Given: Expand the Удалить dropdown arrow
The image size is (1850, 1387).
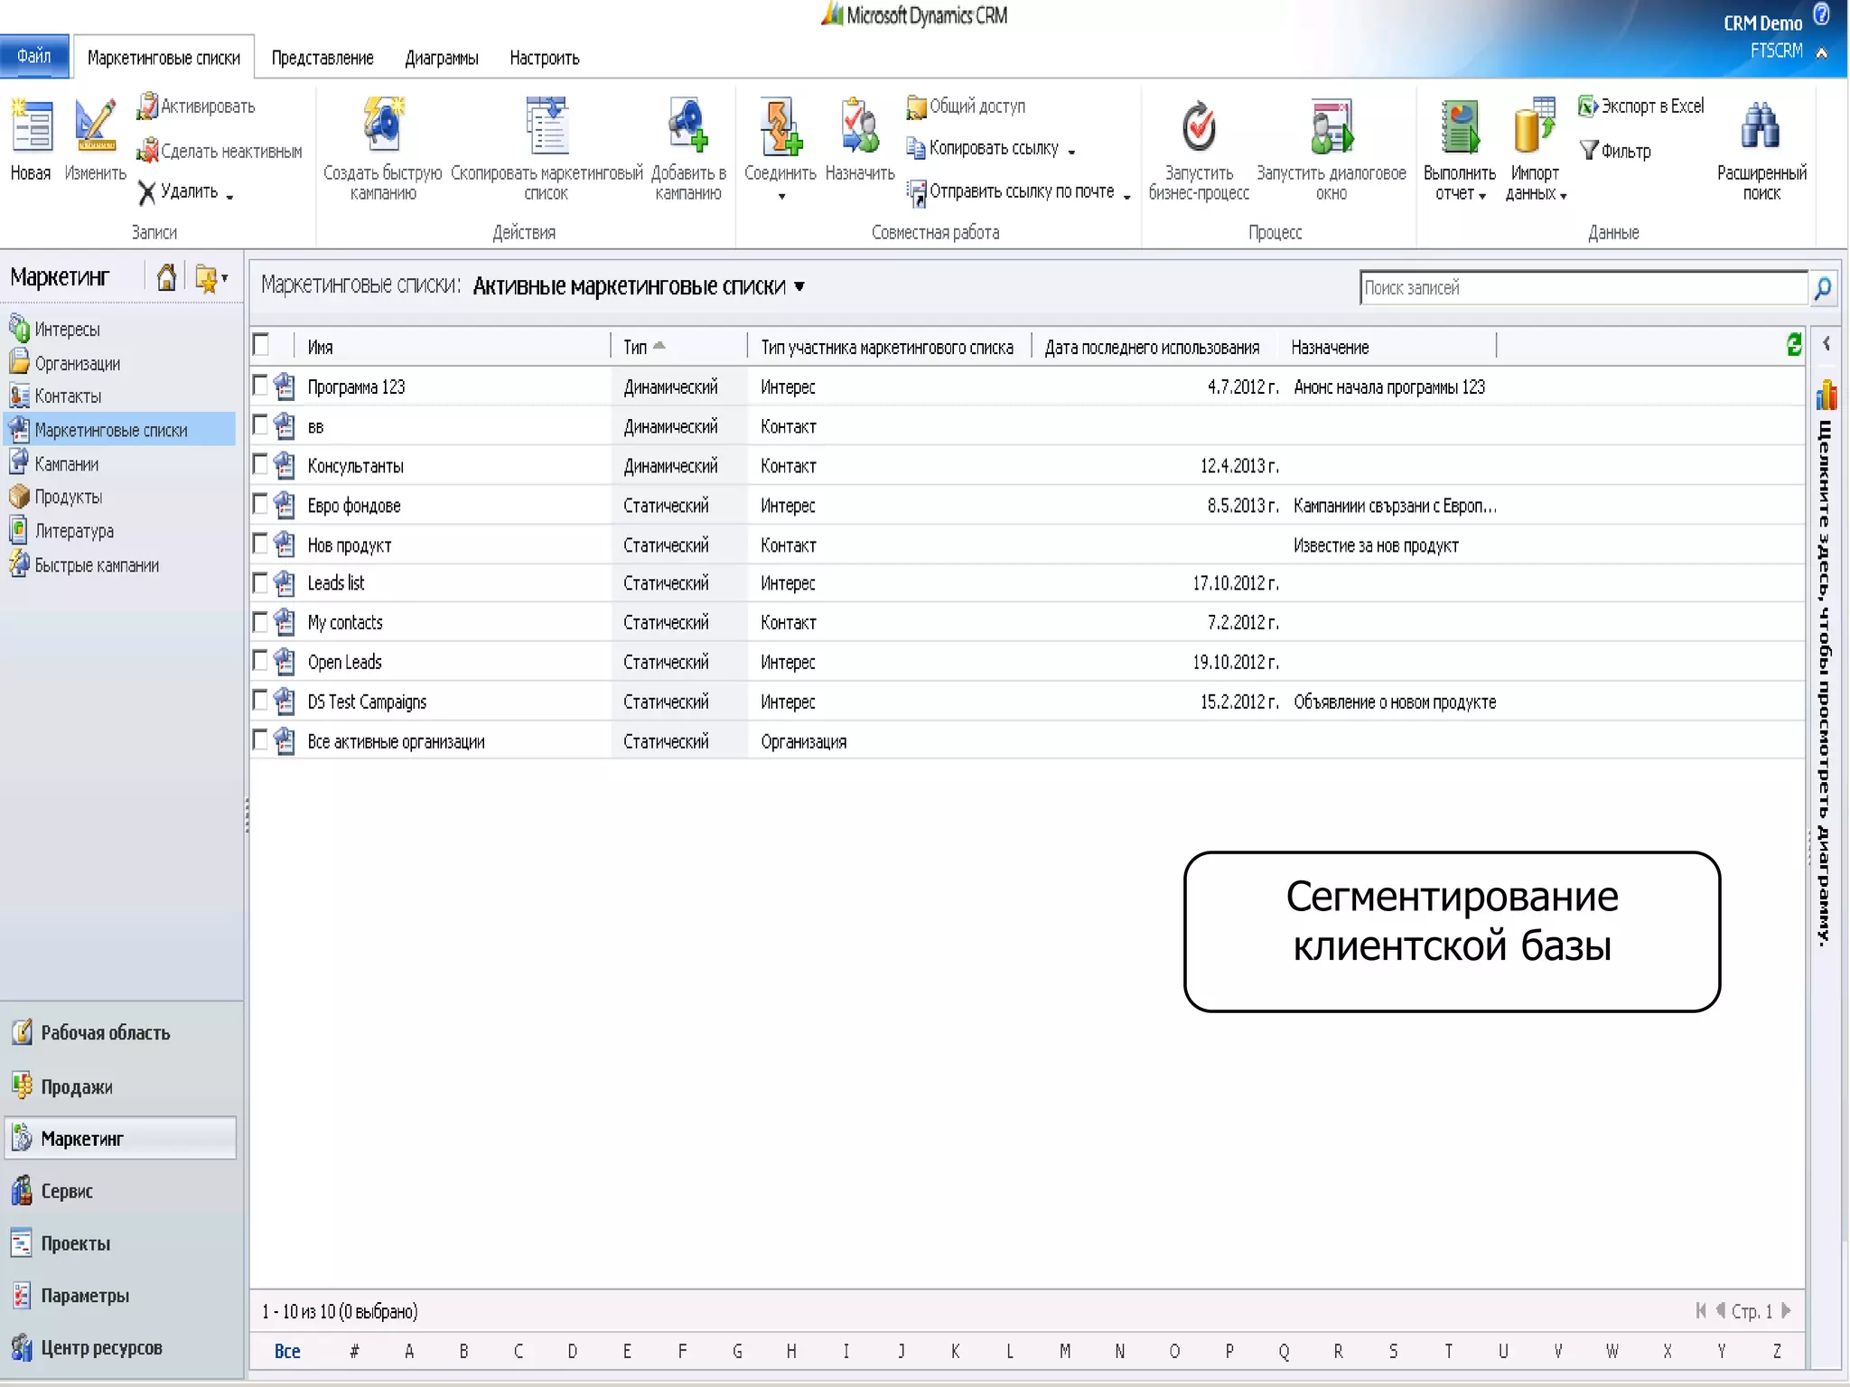Looking at the screenshot, I should pyautogui.click(x=230, y=196).
